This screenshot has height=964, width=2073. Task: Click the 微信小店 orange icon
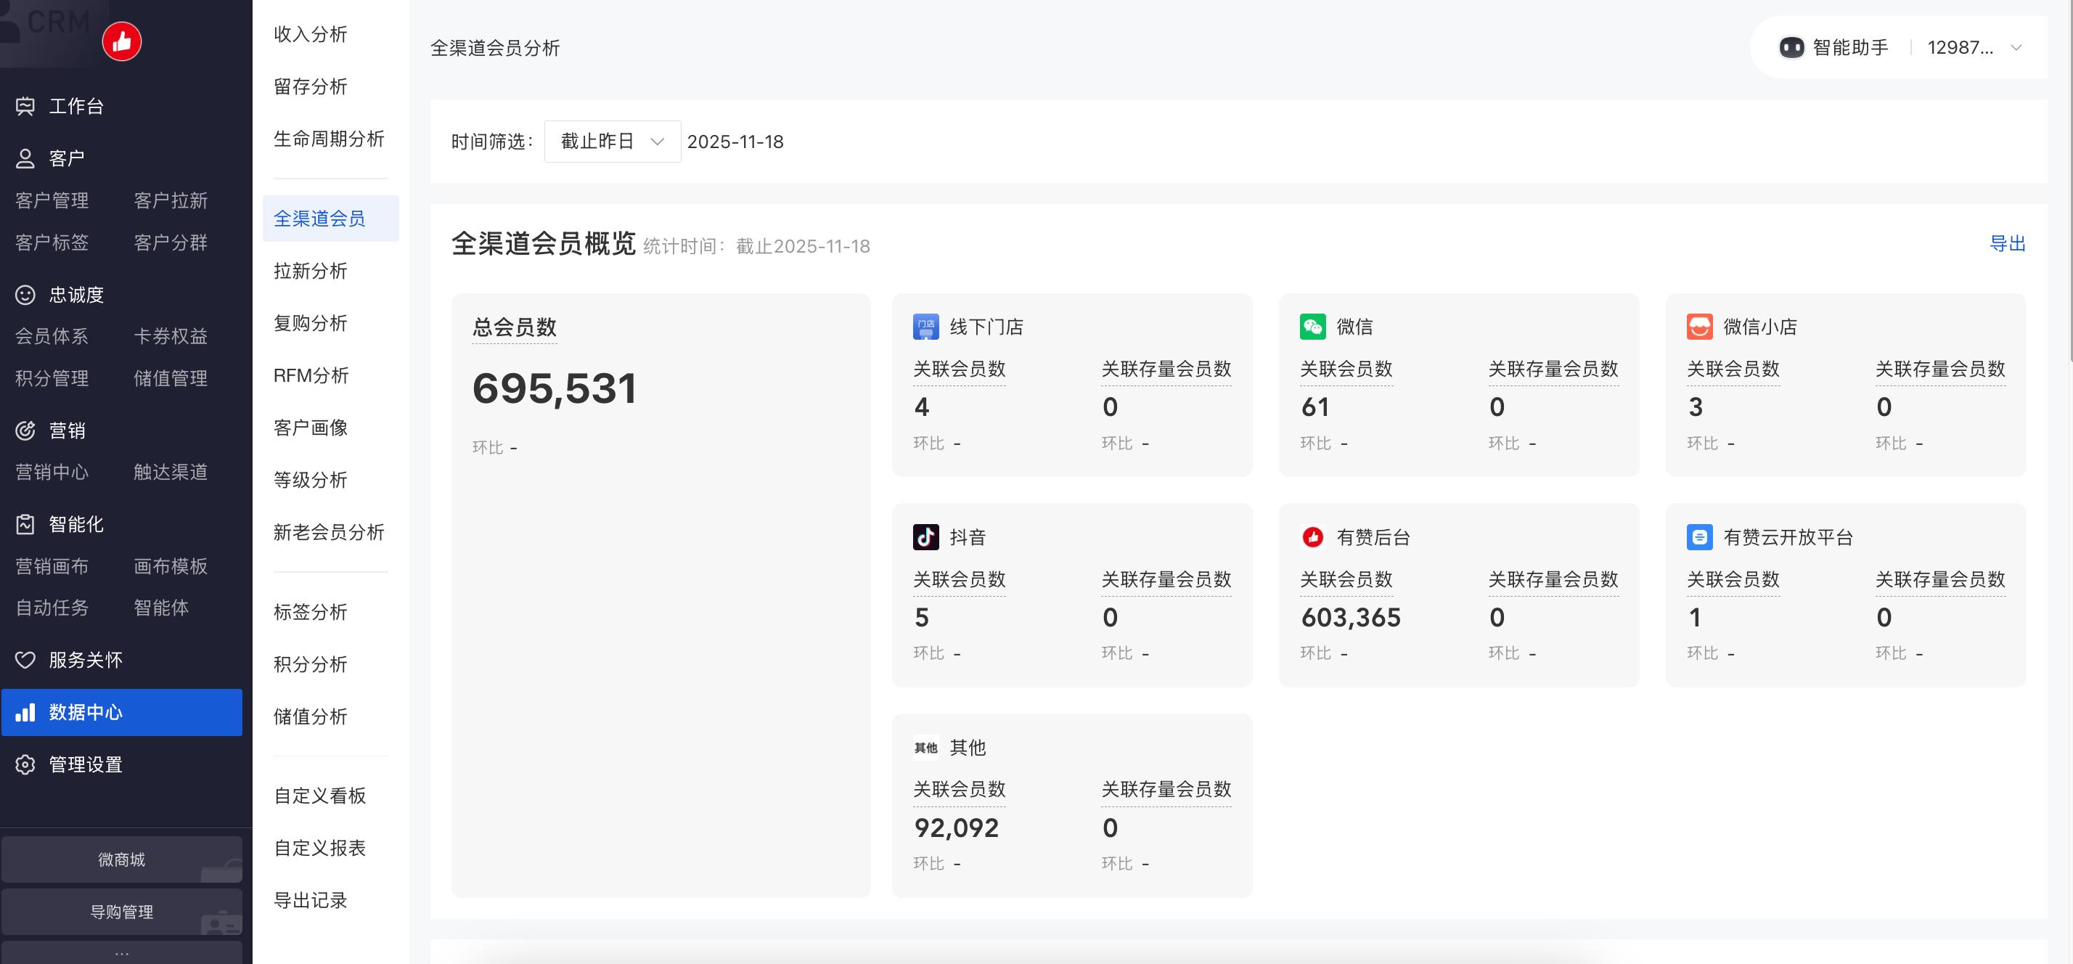pyautogui.click(x=1698, y=327)
